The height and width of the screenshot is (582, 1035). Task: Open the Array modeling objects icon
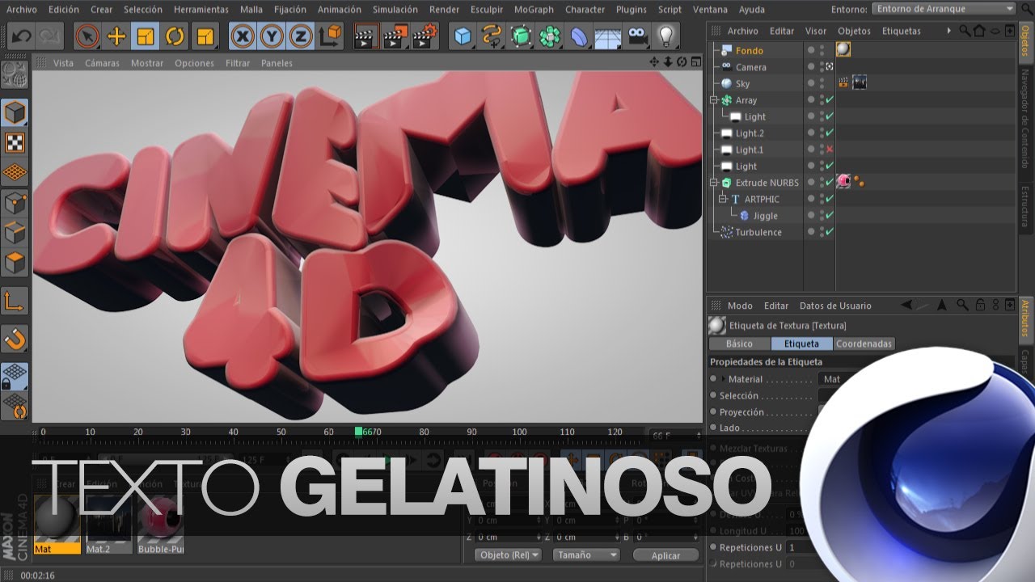[551, 36]
